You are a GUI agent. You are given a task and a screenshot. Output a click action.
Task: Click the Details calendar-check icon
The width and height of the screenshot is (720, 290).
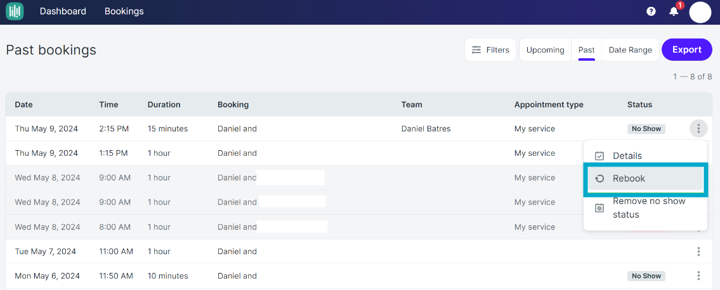[599, 156]
